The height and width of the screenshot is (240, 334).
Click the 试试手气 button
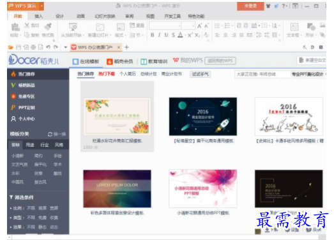200,74
